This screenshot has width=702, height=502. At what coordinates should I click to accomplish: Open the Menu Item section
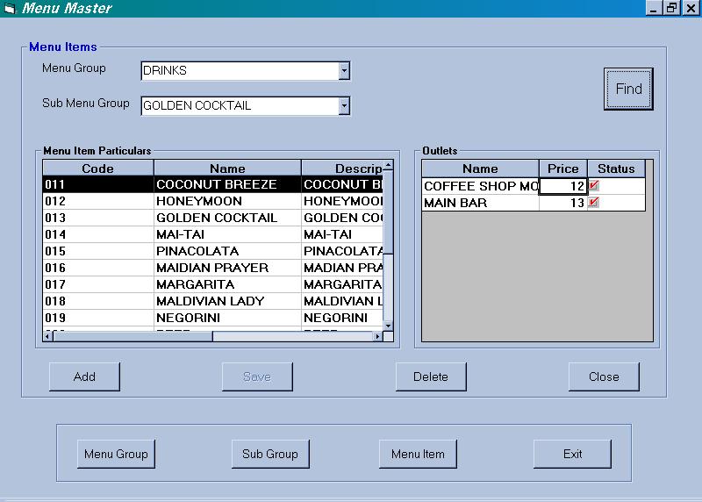418,454
